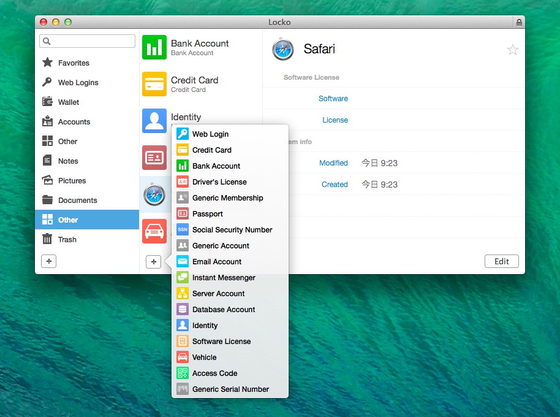The image size is (560, 417).
Task: Choose Social Security Number from the menu
Action: [x=230, y=230]
